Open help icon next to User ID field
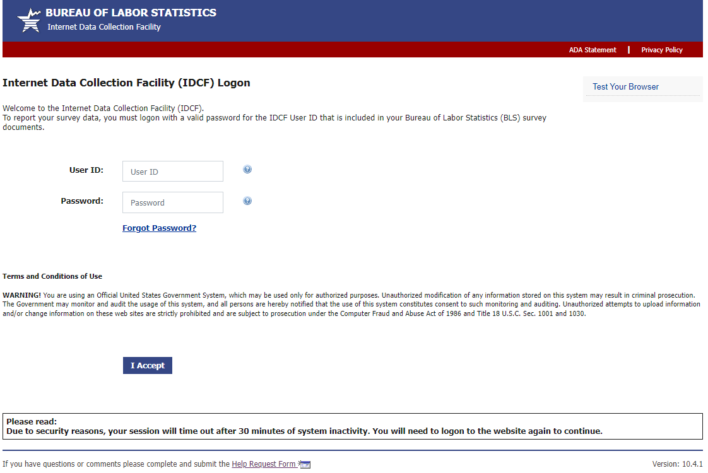Image resolution: width=708 pixels, height=473 pixels. pos(247,170)
